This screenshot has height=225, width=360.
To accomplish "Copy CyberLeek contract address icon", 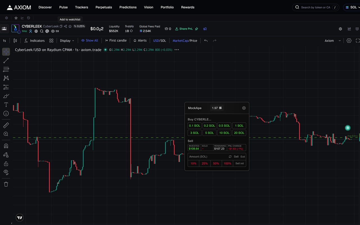I will pos(61,26).
